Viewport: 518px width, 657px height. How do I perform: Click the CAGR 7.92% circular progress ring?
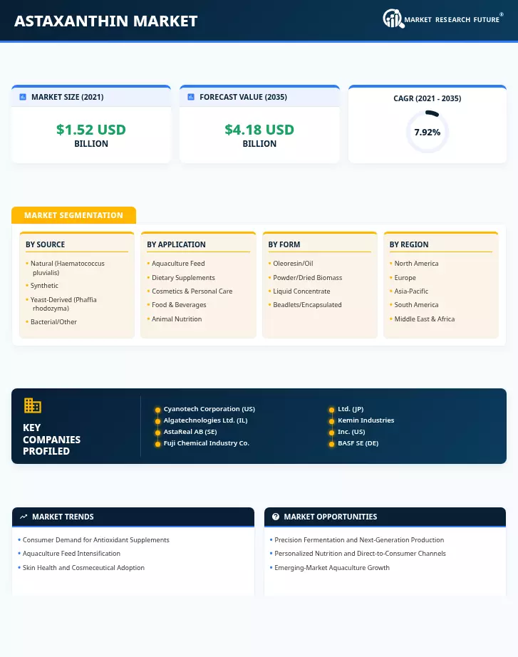pyautogui.click(x=428, y=132)
